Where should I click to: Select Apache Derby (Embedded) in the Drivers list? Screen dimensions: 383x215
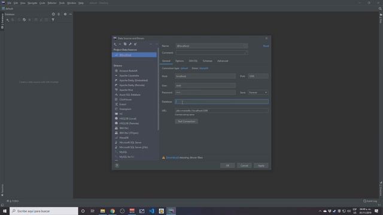coord(133,81)
